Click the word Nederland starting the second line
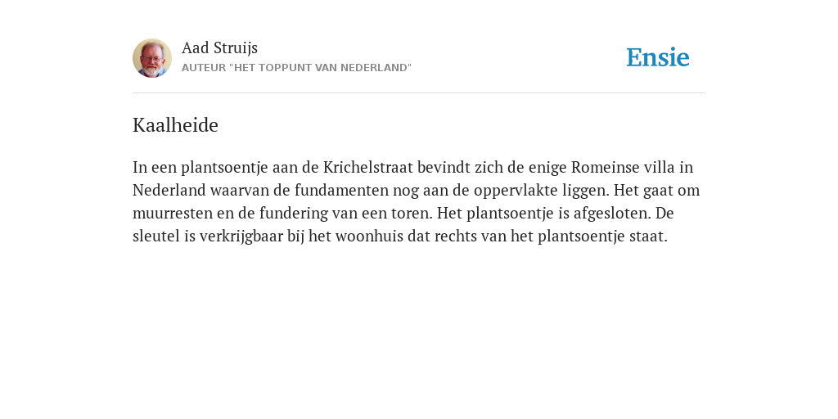838x419 pixels. (x=169, y=190)
